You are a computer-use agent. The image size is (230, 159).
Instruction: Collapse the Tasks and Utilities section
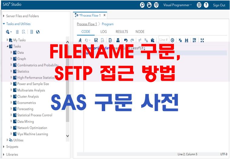pyautogui.click(x=4, y=24)
